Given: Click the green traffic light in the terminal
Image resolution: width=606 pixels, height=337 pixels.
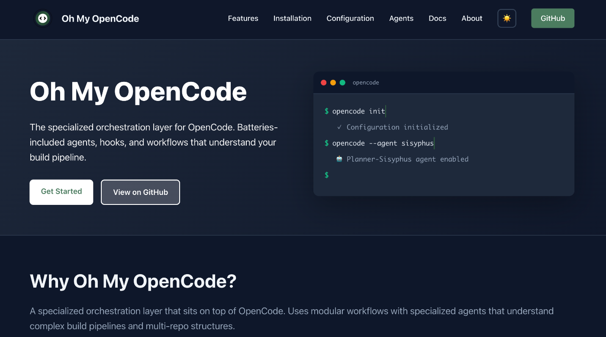Looking at the screenshot, I should (343, 82).
